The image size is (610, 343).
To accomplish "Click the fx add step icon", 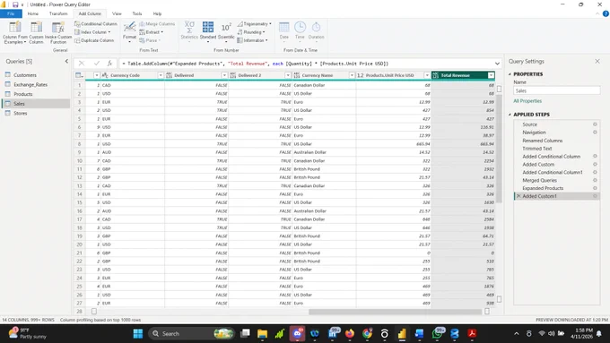I will click(x=110, y=64).
